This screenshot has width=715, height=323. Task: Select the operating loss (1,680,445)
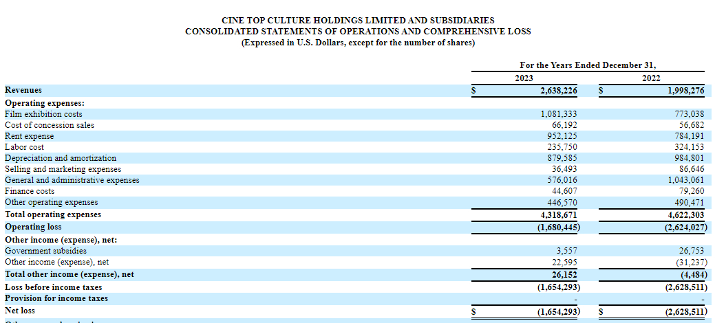(x=559, y=227)
